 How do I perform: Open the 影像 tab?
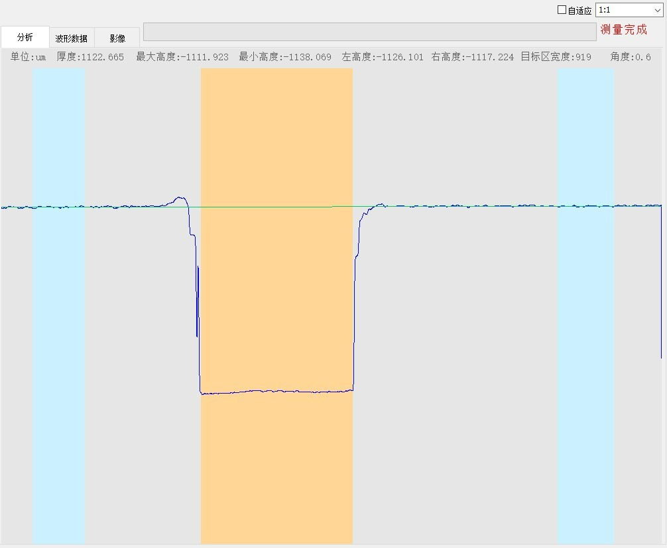pyautogui.click(x=117, y=38)
